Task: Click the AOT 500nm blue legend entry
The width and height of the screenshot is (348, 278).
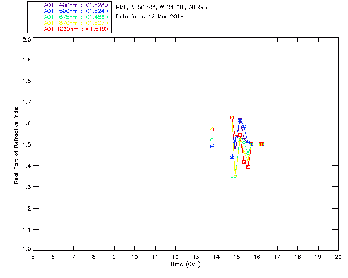Action: 69,11
